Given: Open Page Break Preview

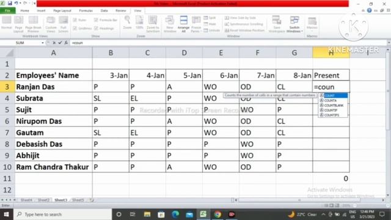Looking at the screenshot, I should tap(33, 24).
